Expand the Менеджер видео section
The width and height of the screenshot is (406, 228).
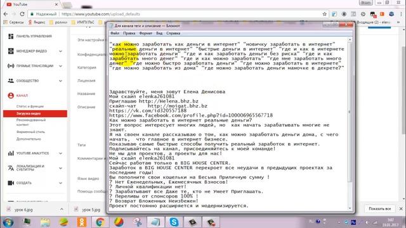point(60,51)
